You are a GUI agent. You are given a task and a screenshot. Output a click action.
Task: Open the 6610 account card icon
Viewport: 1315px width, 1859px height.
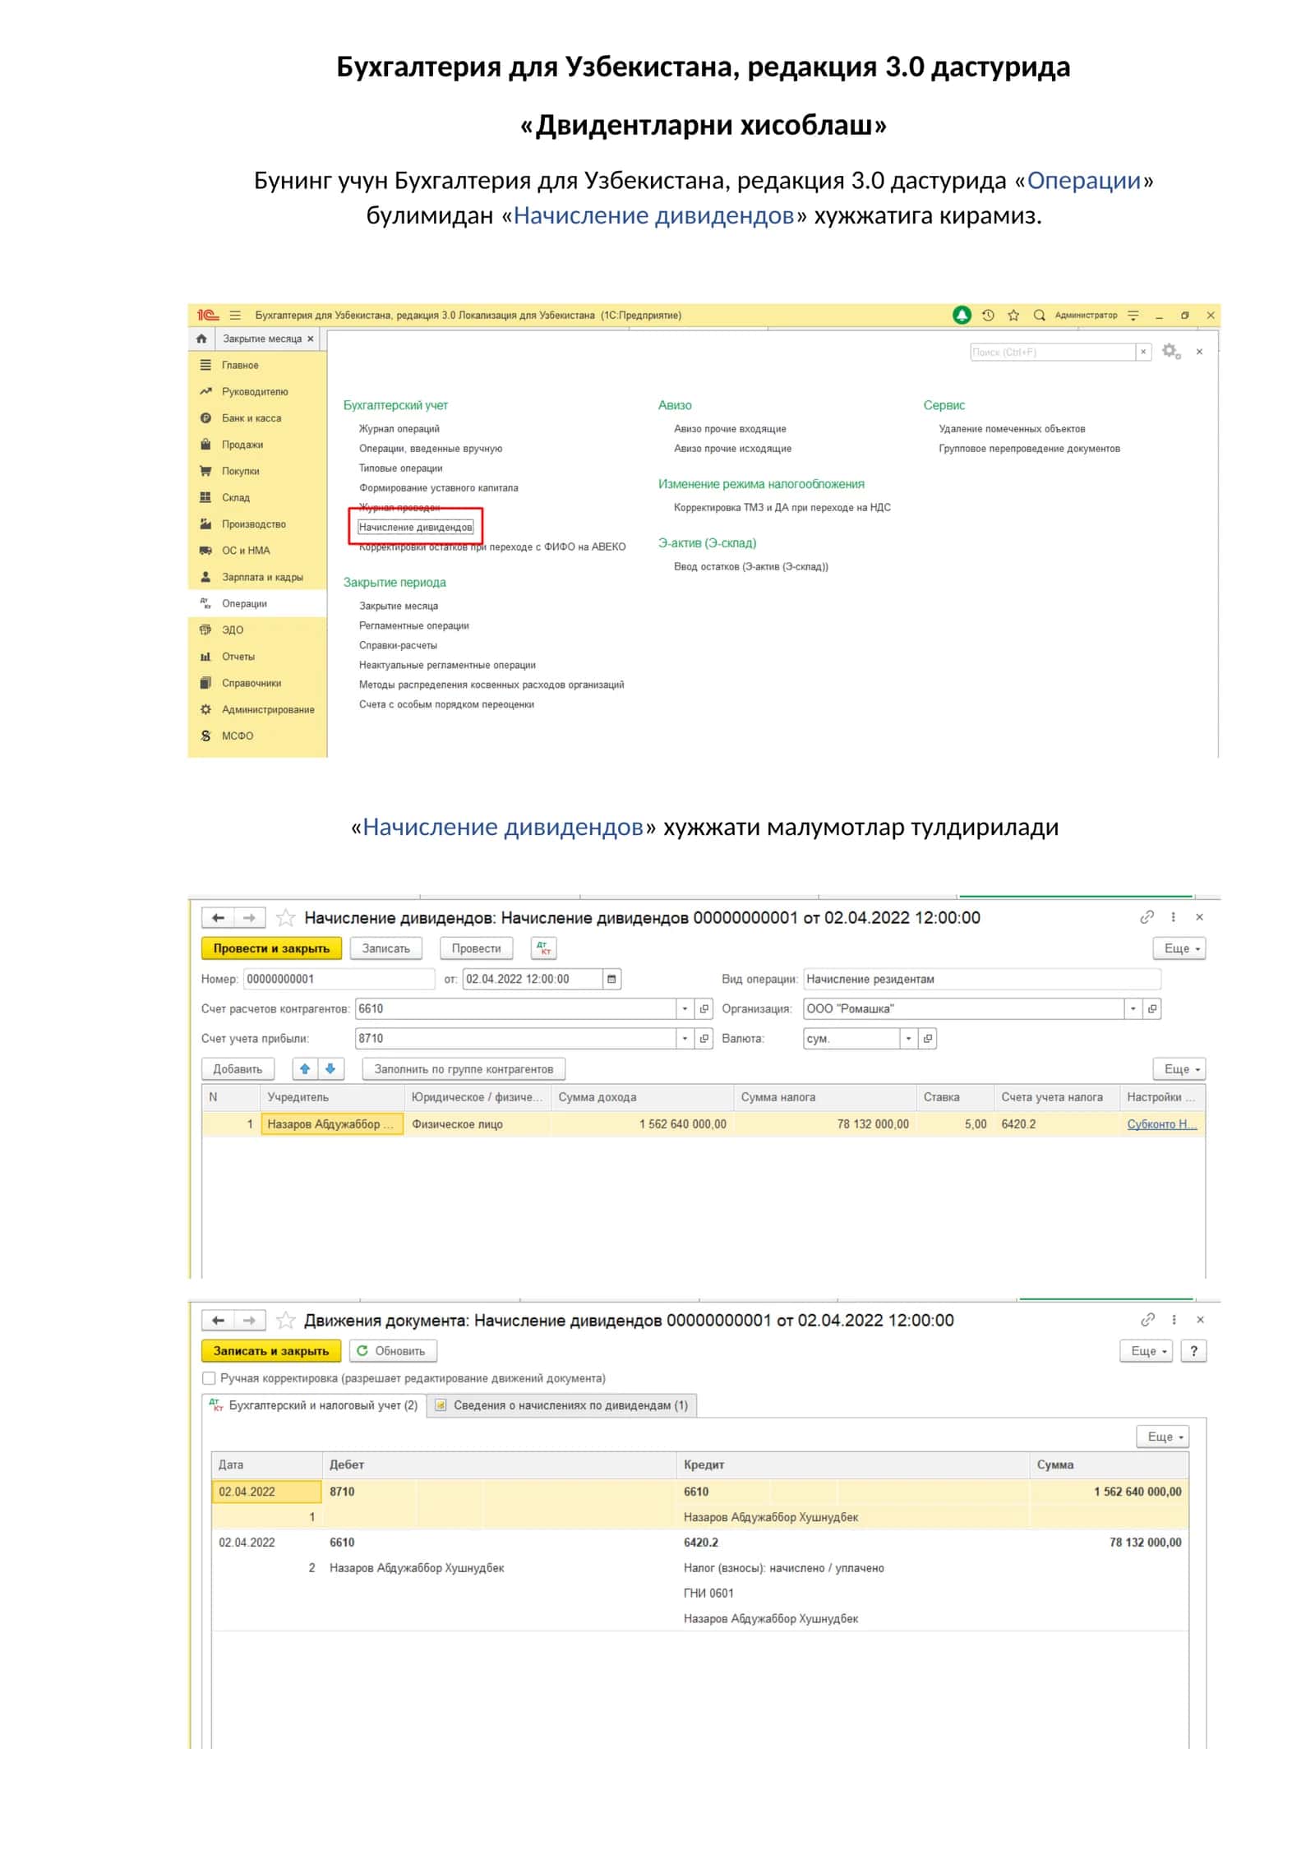704,1008
